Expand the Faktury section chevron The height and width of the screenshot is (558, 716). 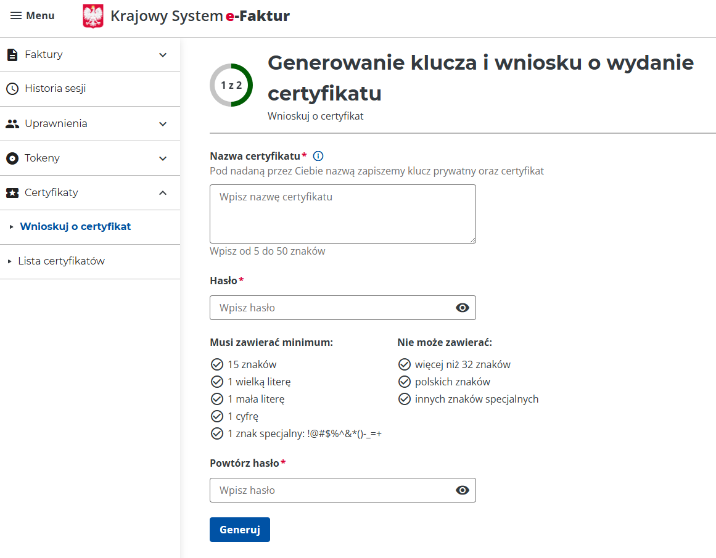click(163, 55)
